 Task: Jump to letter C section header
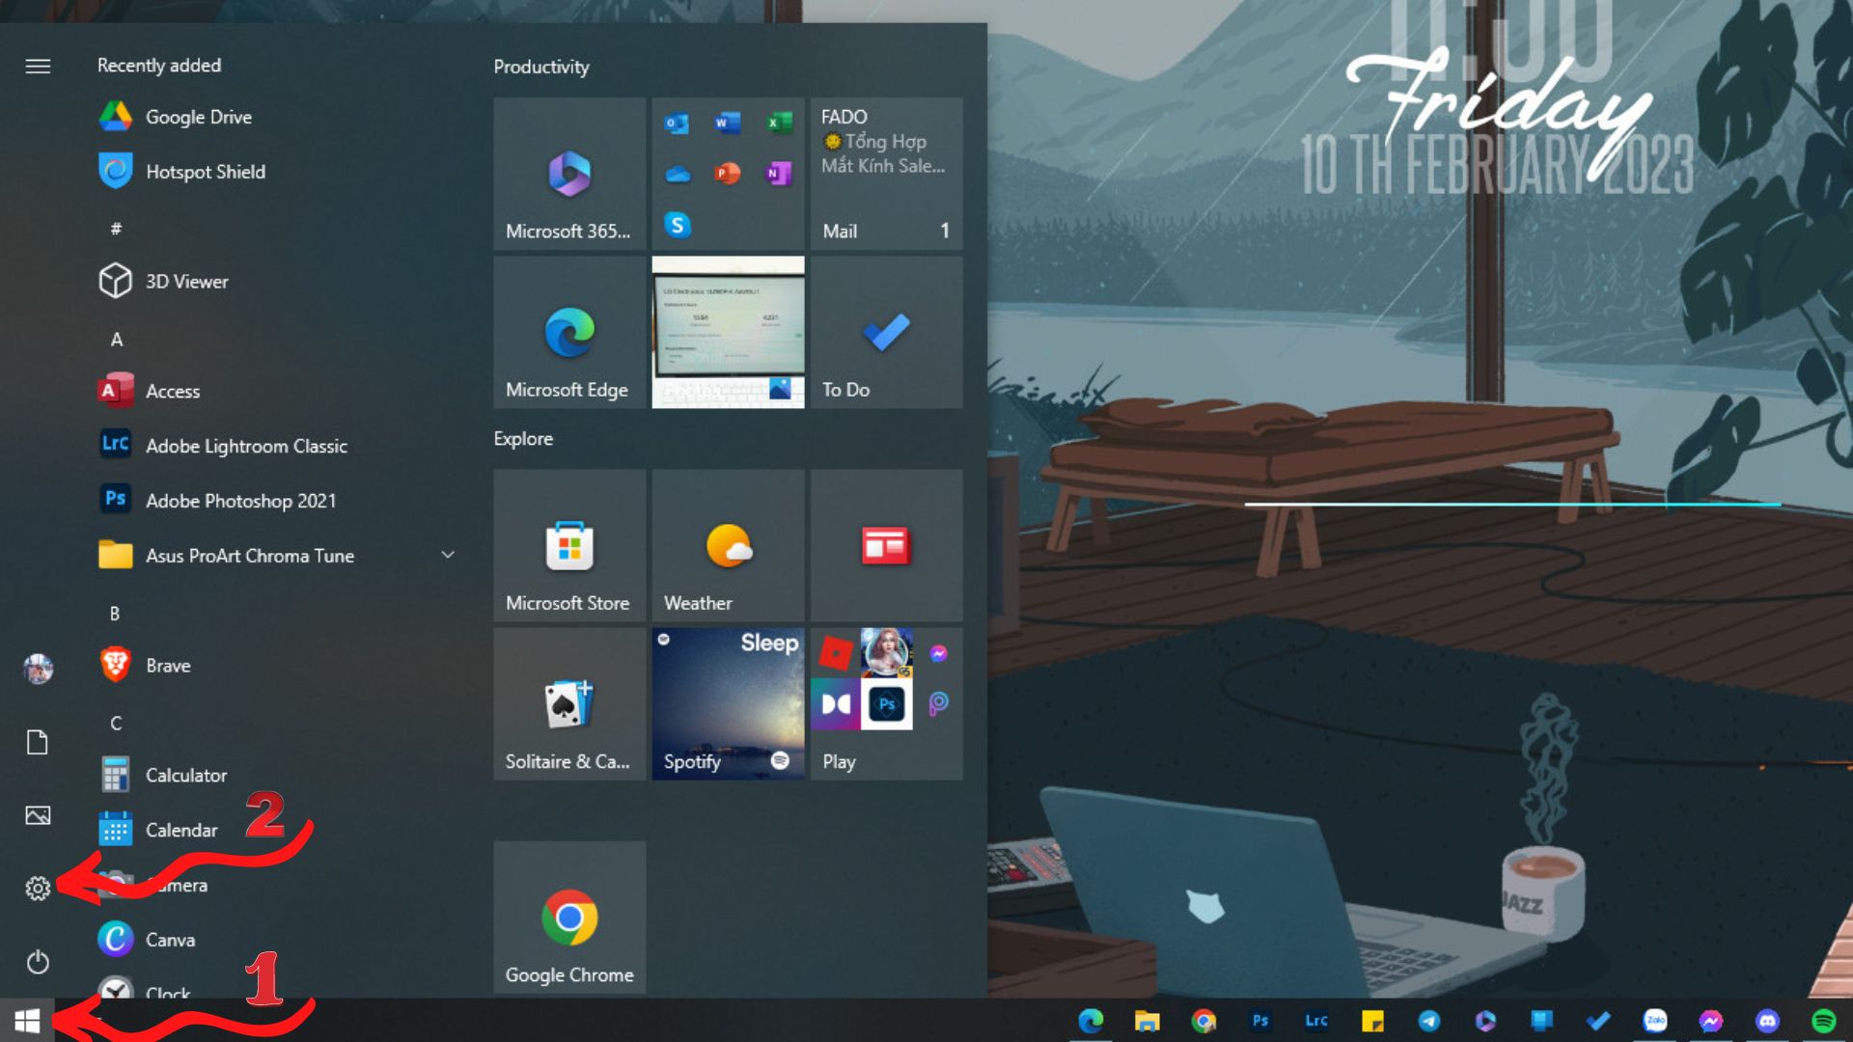pyautogui.click(x=116, y=724)
